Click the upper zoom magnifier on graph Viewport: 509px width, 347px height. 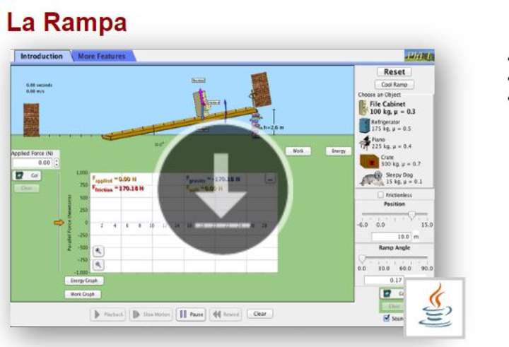[98, 251]
